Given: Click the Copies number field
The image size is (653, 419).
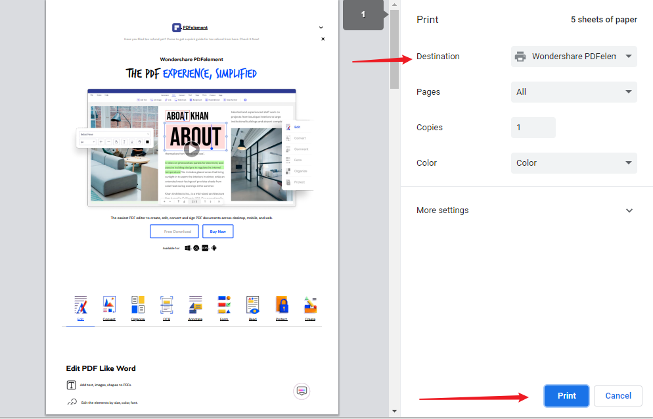Looking at the screenshot, I should coord(533,128).
